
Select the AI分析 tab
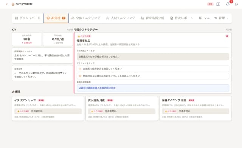coord(56,18)
